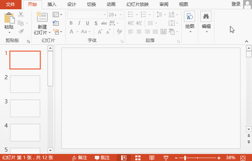Click the Cut scissors icon
The image size is (252, 161).
21,15
